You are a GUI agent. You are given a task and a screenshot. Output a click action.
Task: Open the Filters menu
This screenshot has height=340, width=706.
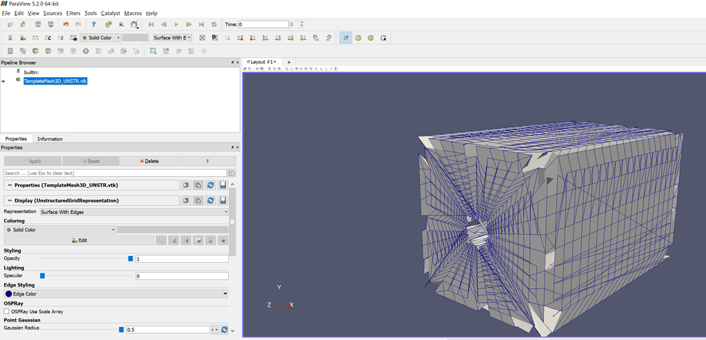(x=73, y=13)
